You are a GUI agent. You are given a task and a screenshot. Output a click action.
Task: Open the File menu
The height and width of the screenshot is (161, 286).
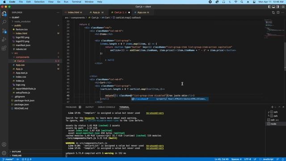point(21,2)
